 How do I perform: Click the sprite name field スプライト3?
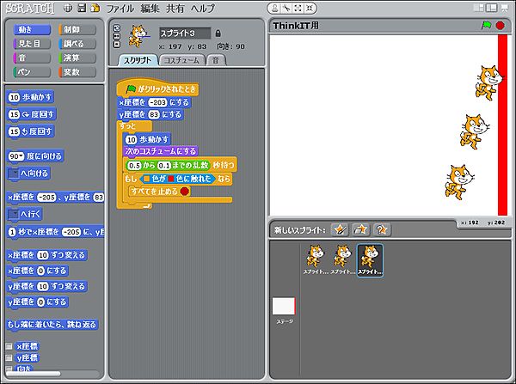coord(185,34)
